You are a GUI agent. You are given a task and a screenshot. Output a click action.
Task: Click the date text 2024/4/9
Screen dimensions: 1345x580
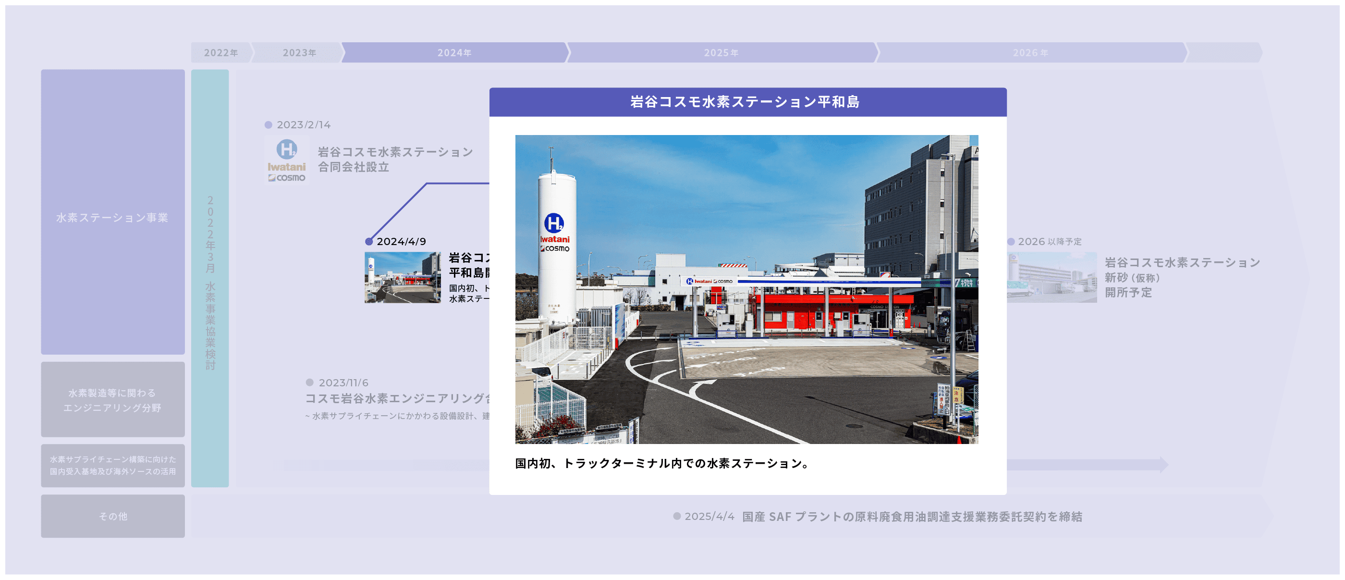[x=401, y=241]
